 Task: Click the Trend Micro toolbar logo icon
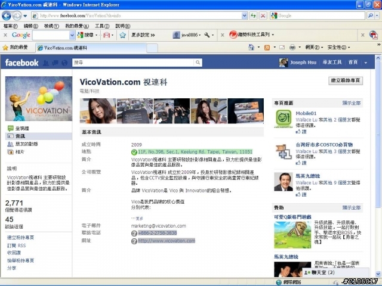(233, 35)
